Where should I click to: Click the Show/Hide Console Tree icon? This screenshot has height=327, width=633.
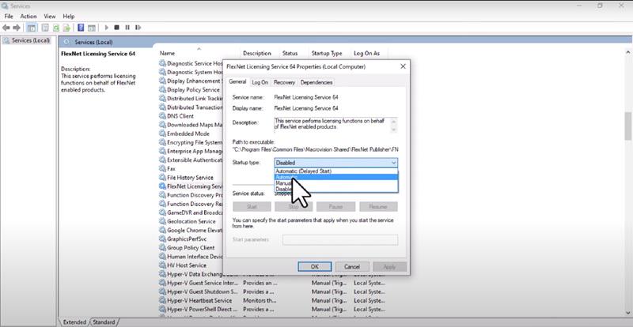(31, 27)
